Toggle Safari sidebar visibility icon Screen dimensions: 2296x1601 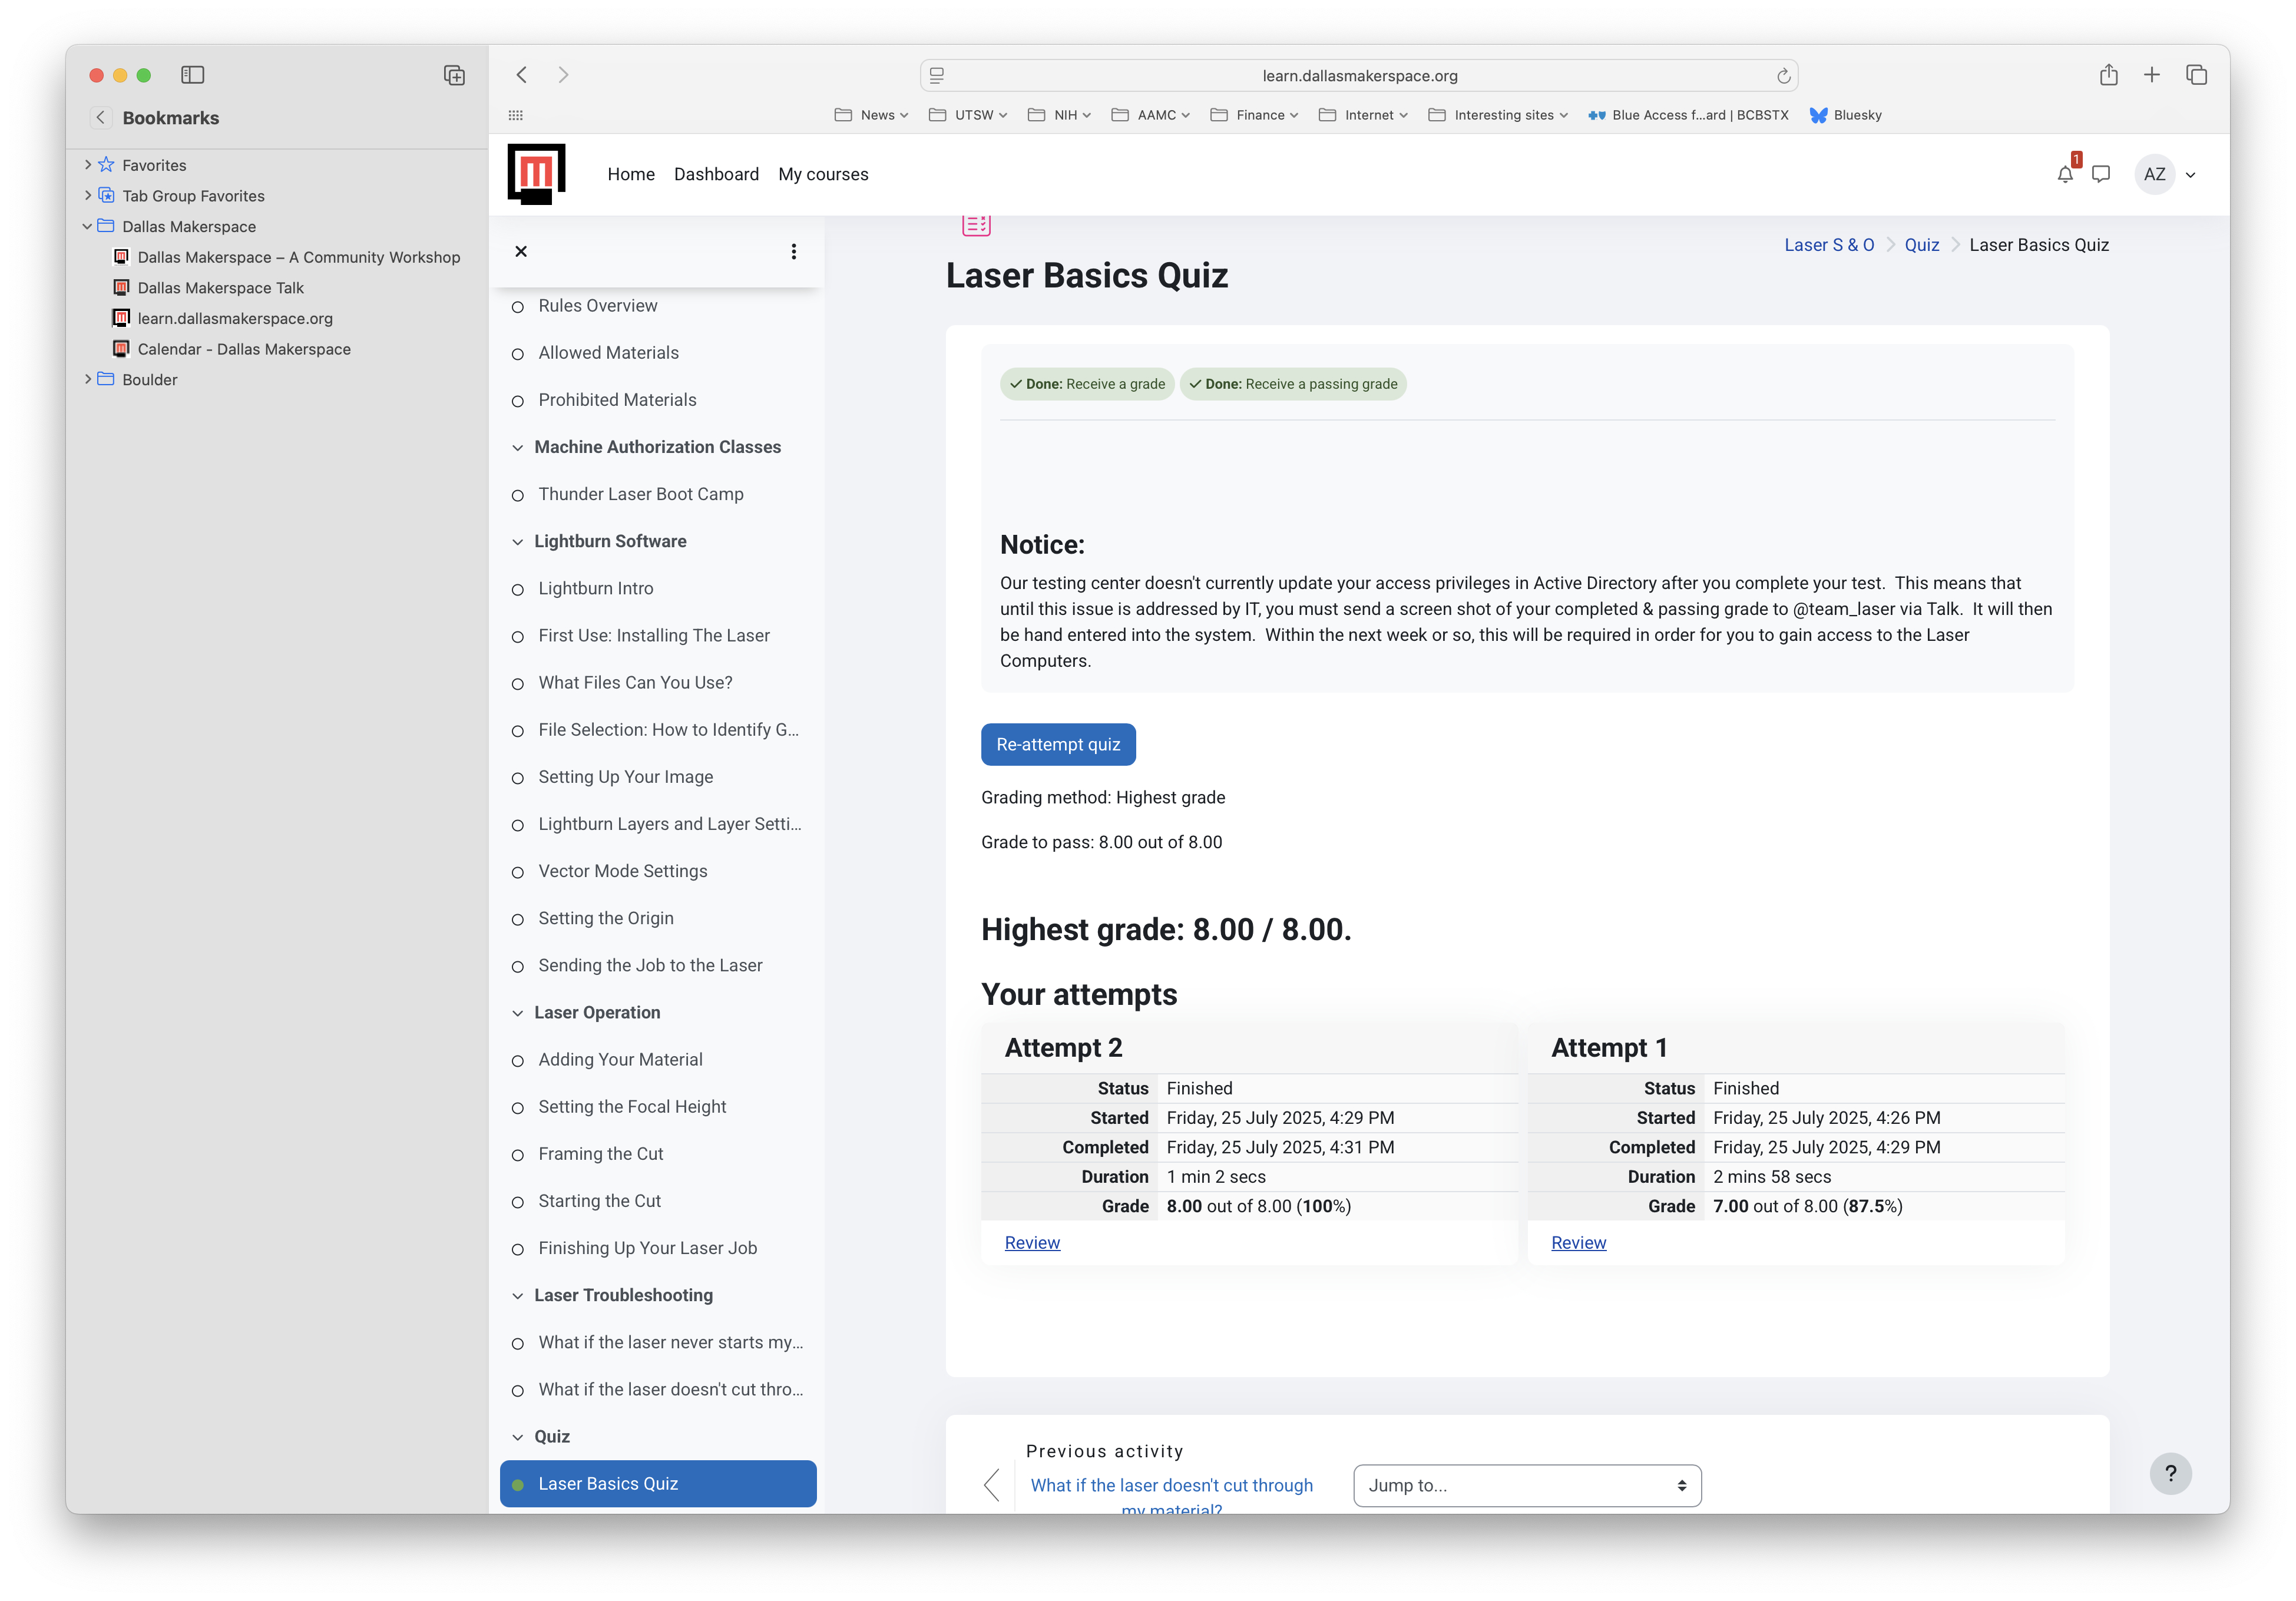(193, 75)
